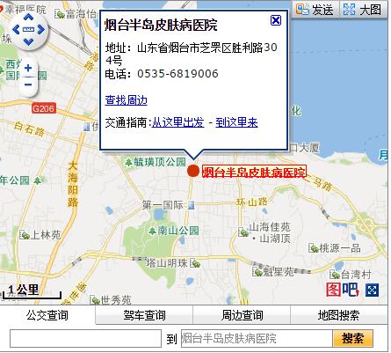The width and height of the screenshot is (391, 353).
Task: Zoom in with the plus button
Action: [x=28, y=68]
